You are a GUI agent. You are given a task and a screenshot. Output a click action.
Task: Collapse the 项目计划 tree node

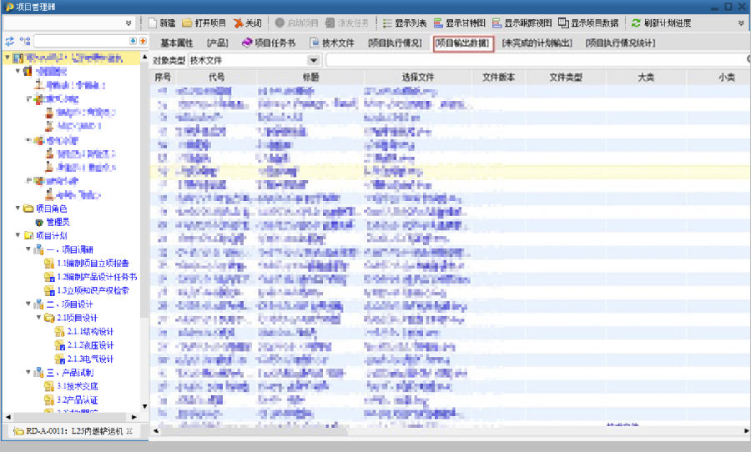tap(18, 235)
